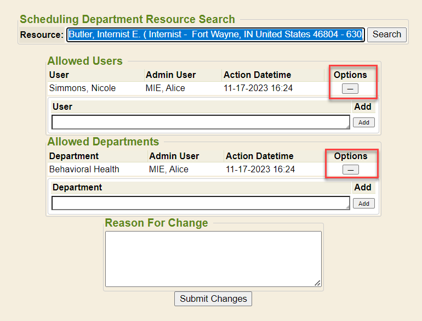Click the Action Datetime header in Allowed Users
The height and width of the screenshot is (321, 422).
(x=257, y=75)
